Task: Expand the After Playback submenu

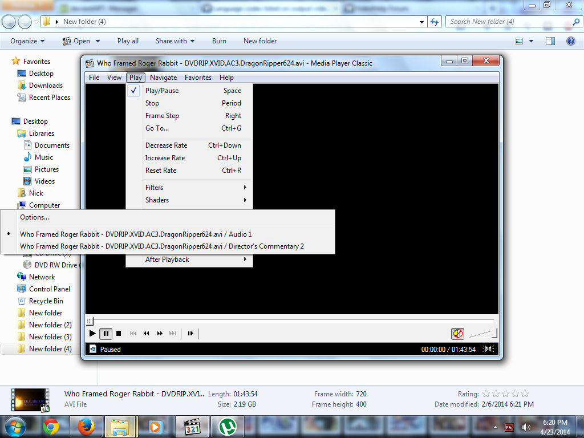Action: click(189, 259)
